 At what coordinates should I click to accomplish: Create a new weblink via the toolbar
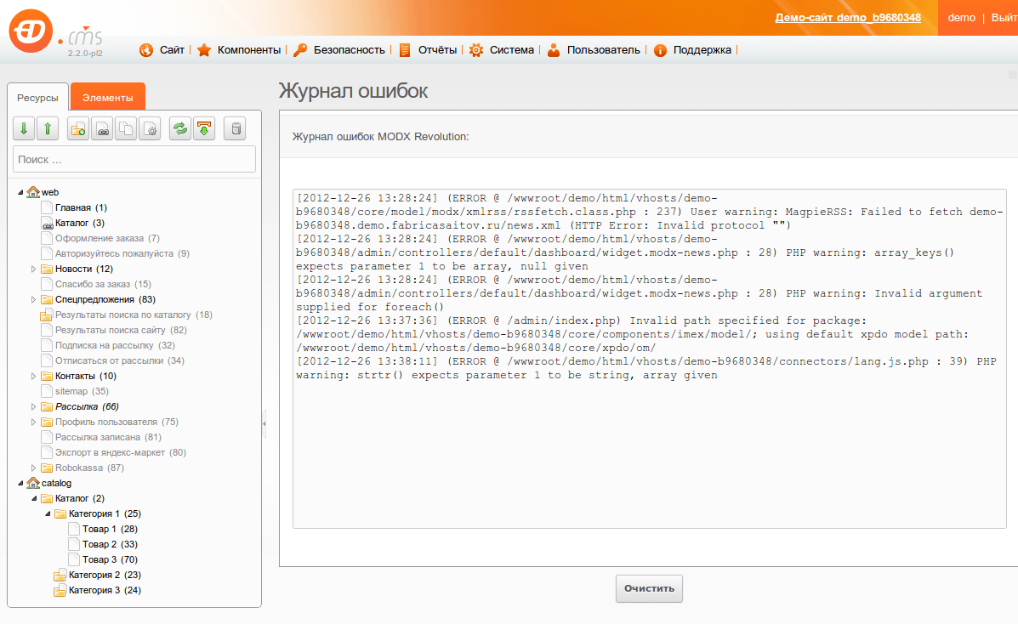[102, 128]
